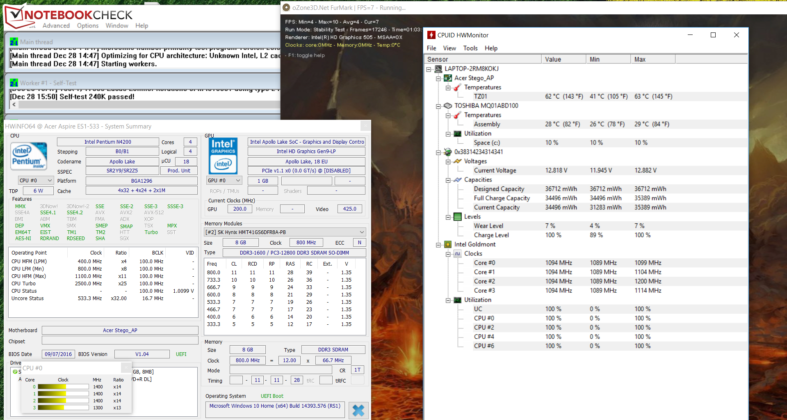The image size is (787, 420).
Task: Collapse the Clocks node
Action: [448, 254]
